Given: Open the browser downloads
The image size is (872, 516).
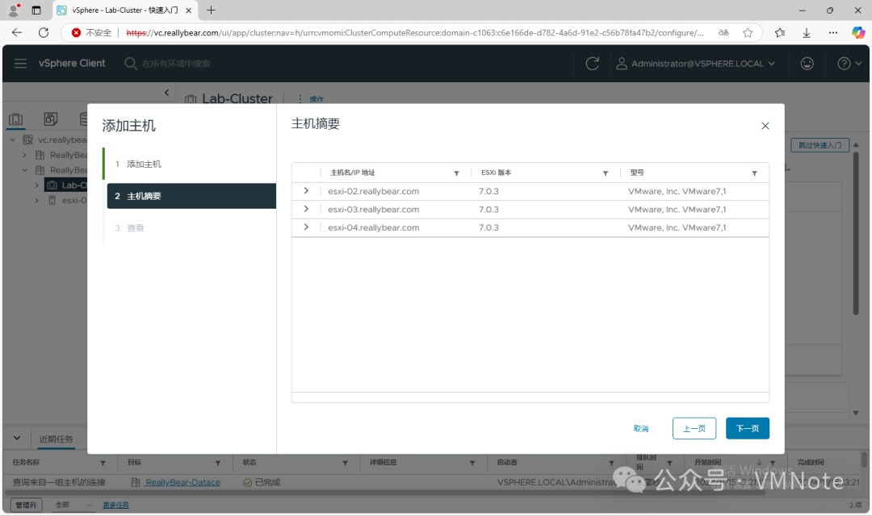Looking at the screenshot, I should click(x=807, y=33).
